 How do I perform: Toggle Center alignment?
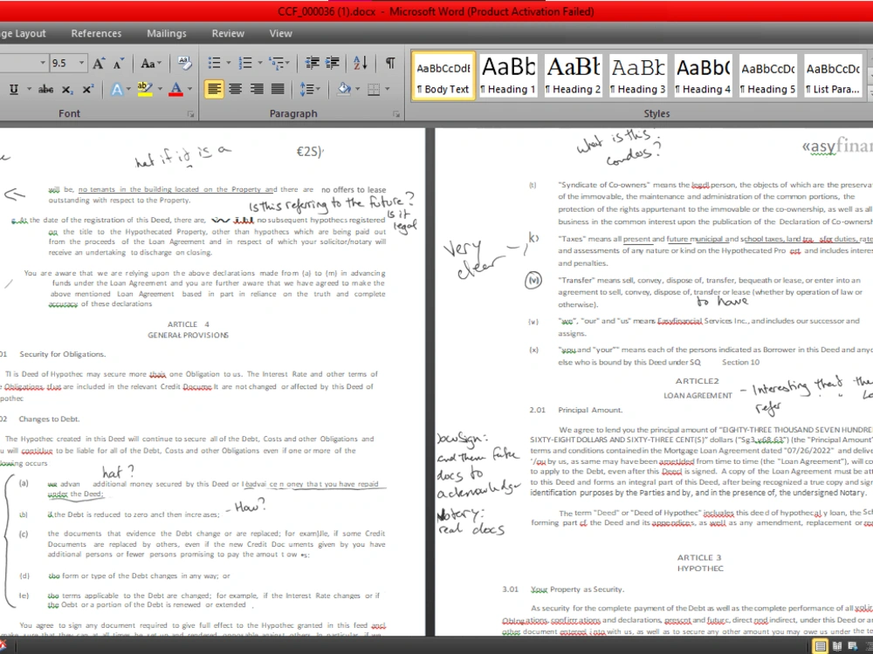[x=235, y=89]
